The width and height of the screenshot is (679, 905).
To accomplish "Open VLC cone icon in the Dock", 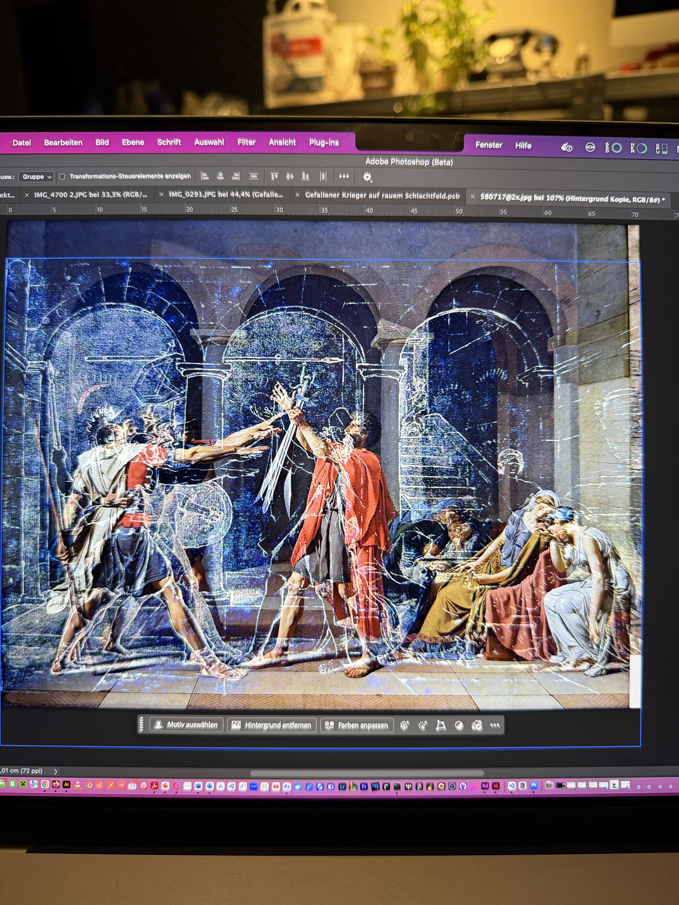I will coord(77,785).
